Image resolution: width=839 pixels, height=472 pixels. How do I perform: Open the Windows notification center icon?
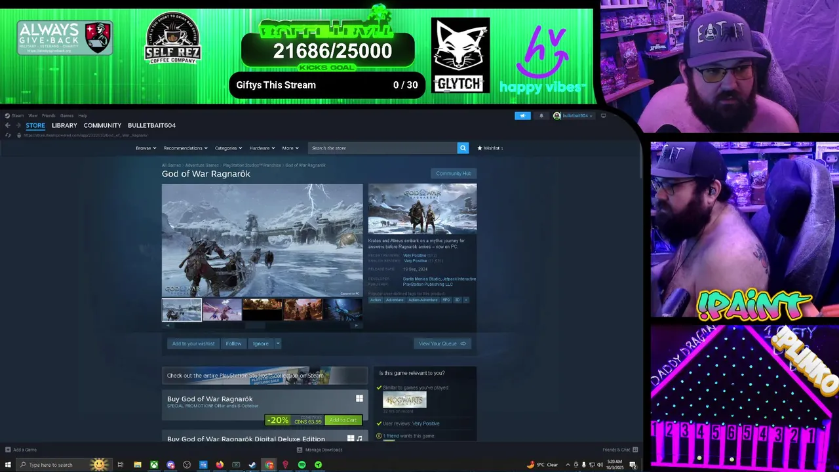[633, 465]
